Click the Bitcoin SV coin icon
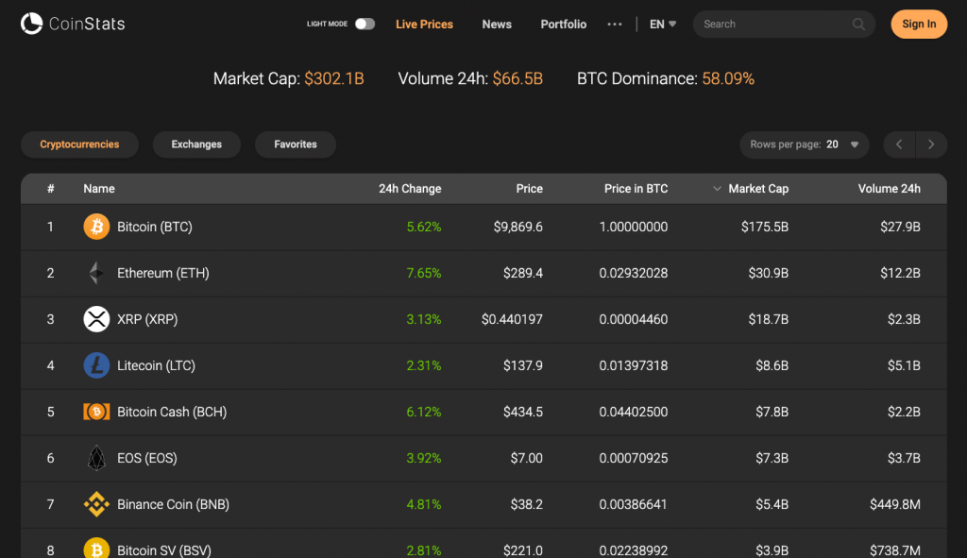967x558 pixels. 96,548
